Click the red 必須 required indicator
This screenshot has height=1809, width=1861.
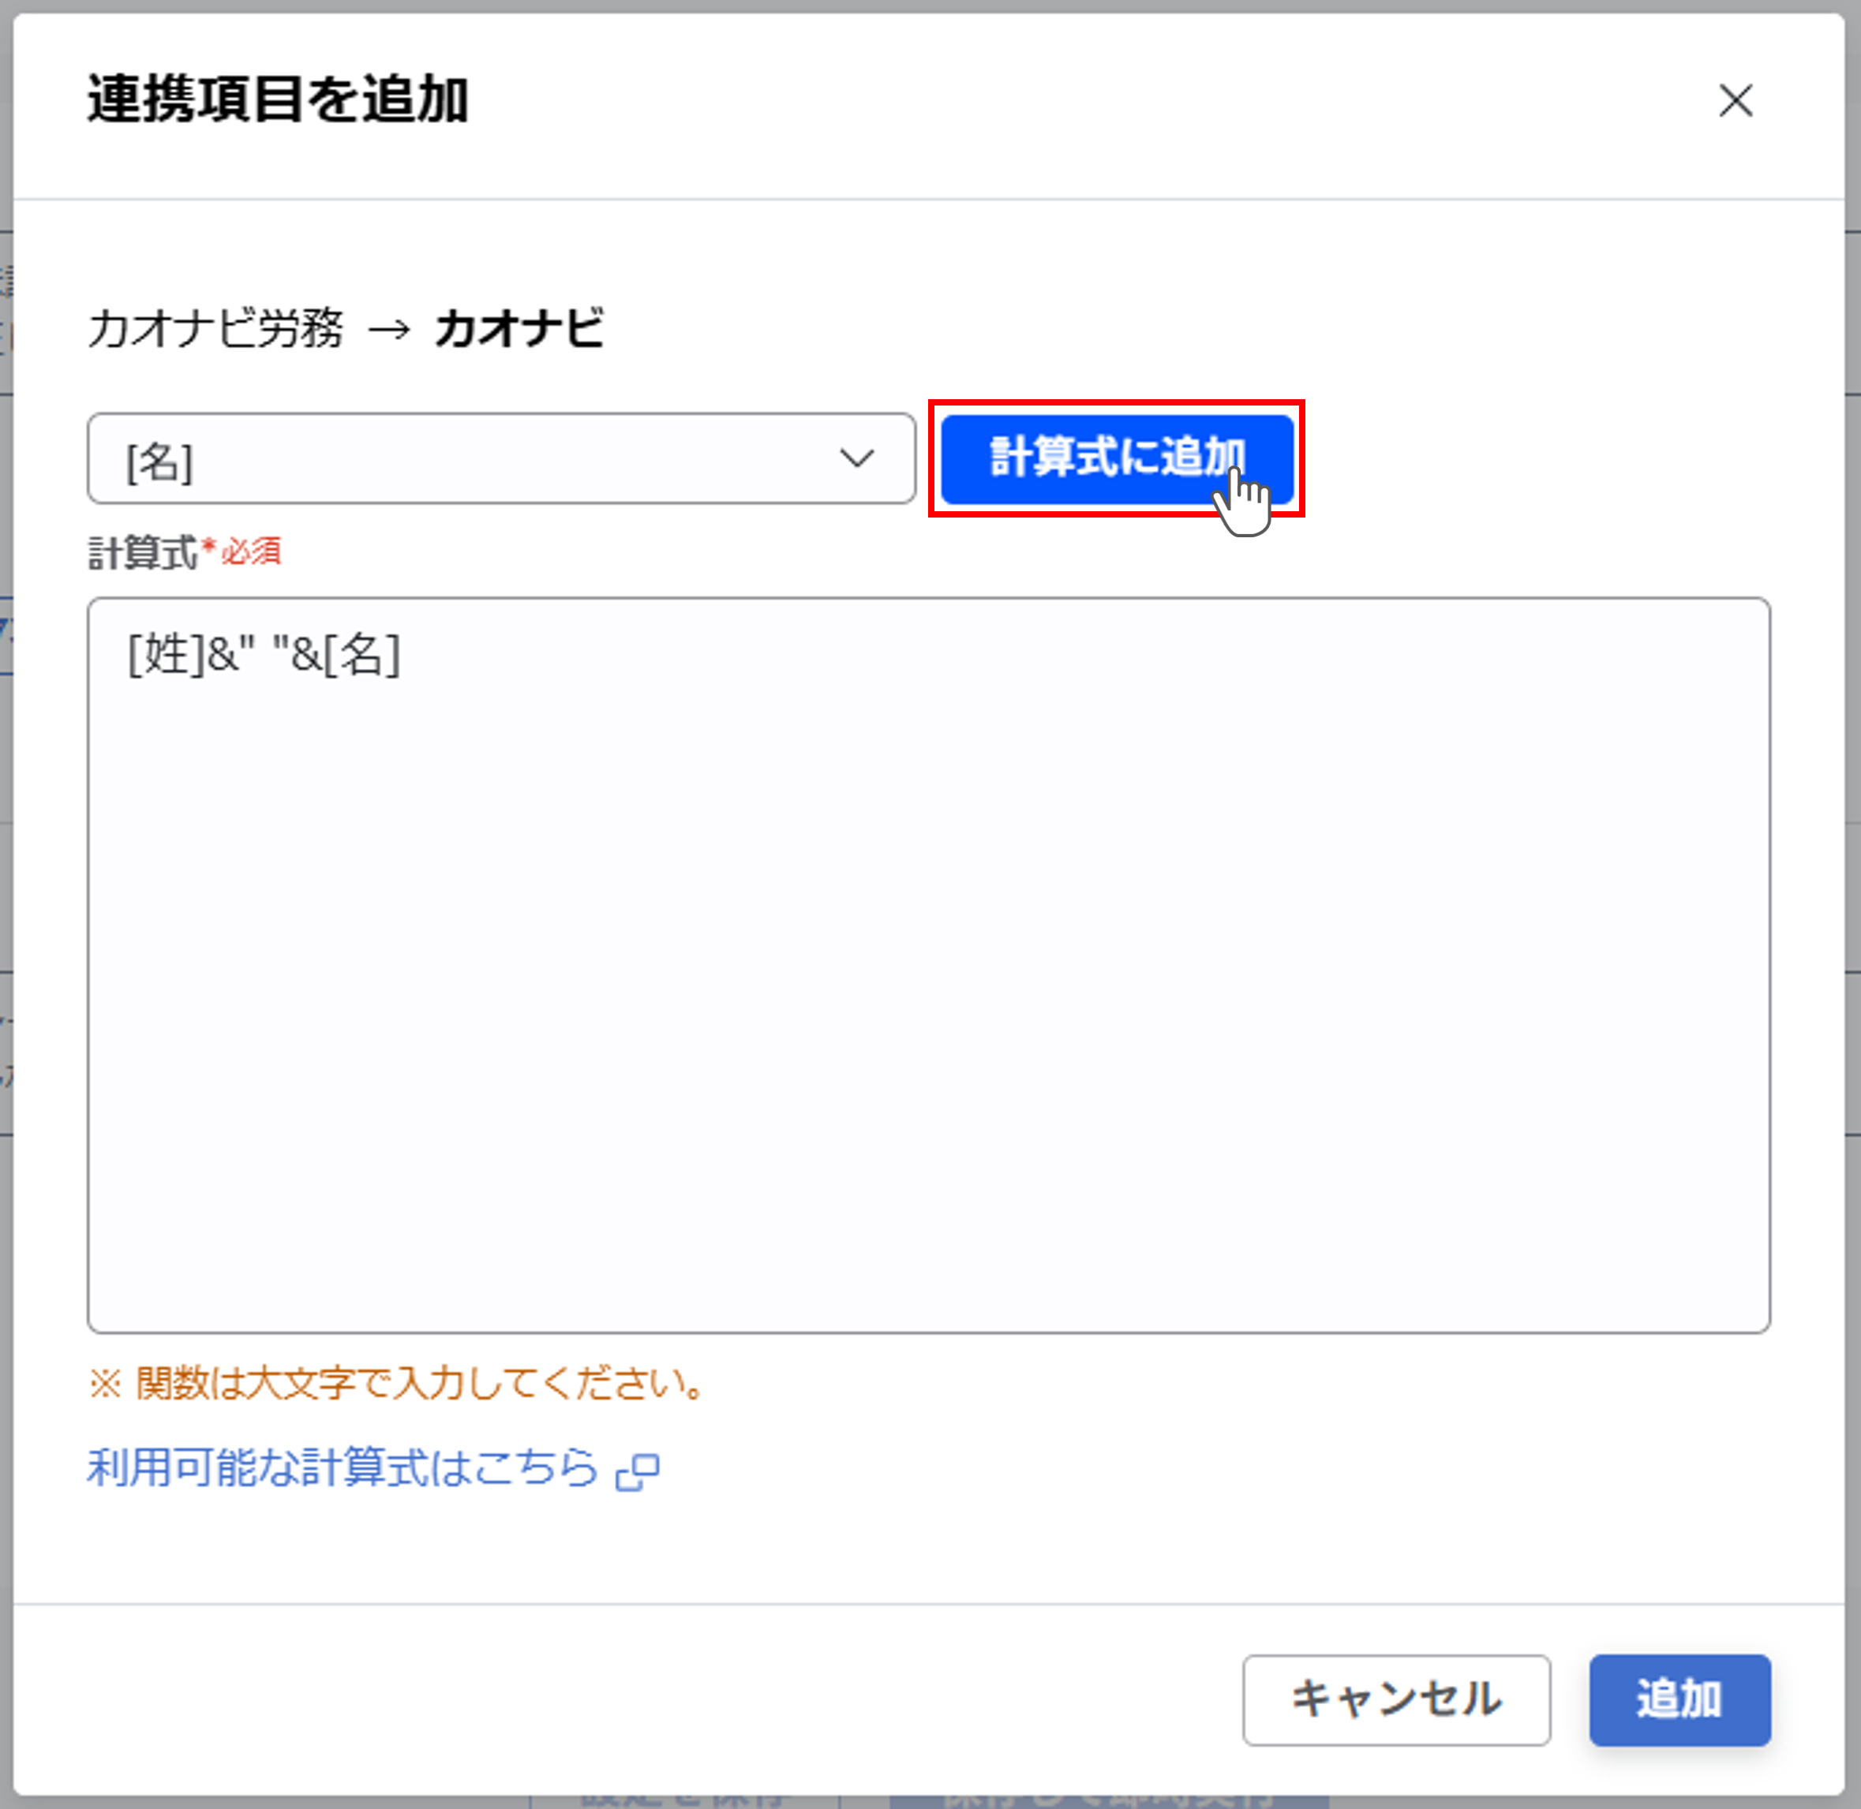coord(250,552)
